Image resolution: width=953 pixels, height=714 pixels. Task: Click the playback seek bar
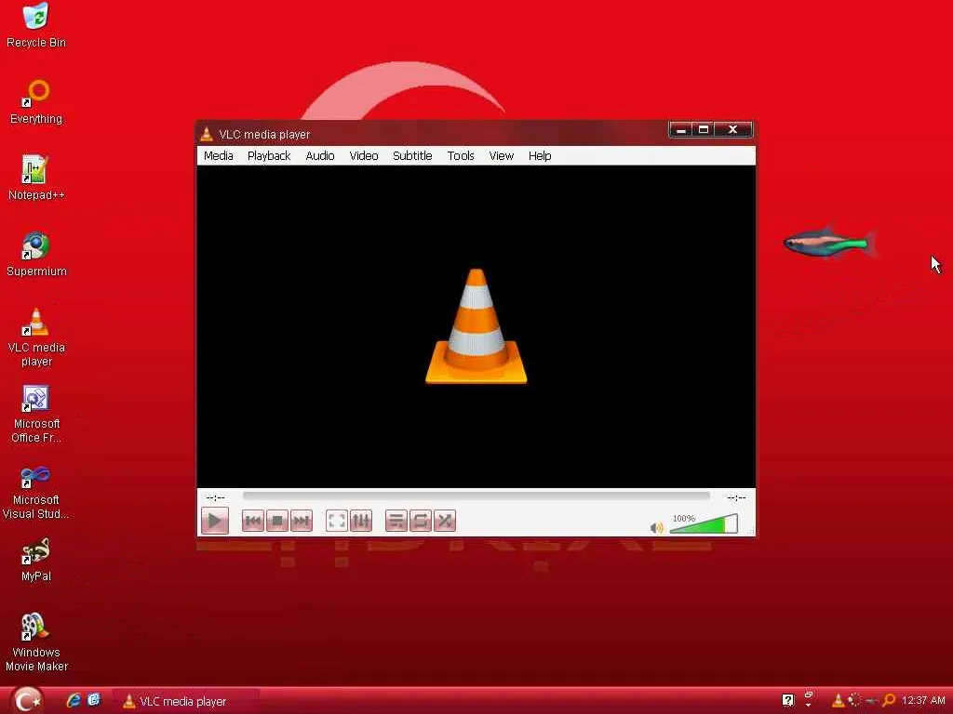point(476,496)
